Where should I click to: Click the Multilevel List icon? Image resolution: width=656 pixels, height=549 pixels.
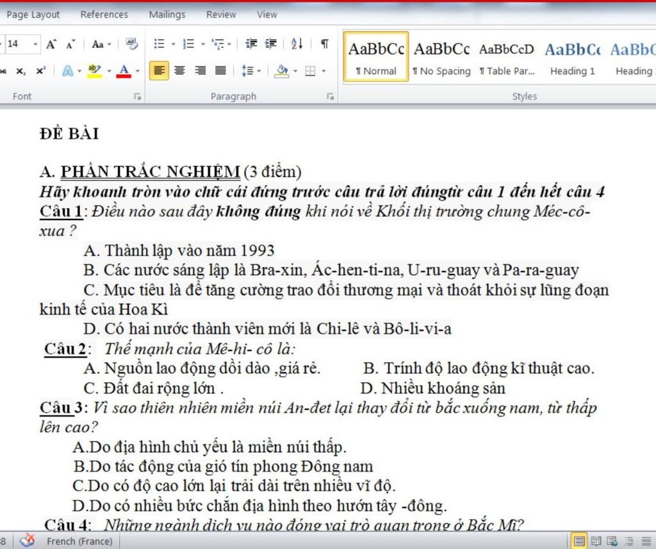coord(218,44)
